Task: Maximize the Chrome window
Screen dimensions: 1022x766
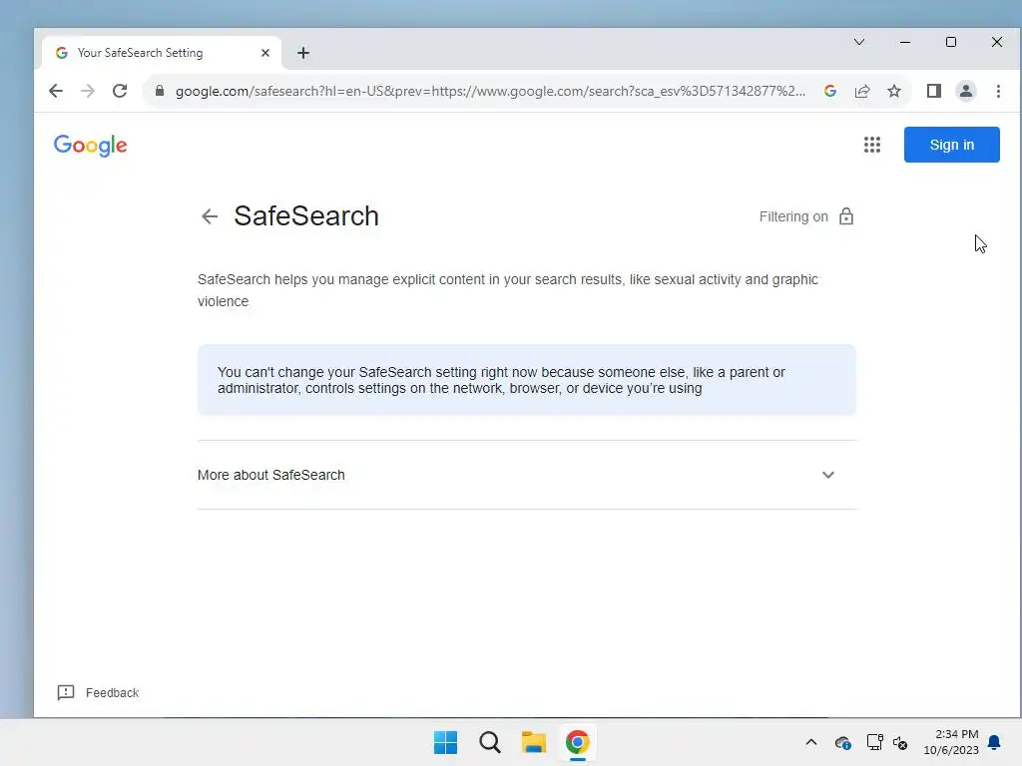Action: (x=951, y=42)
